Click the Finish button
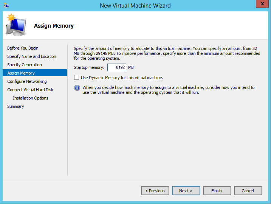This screenshot has width=271, height=204. (x=217, y=191)
